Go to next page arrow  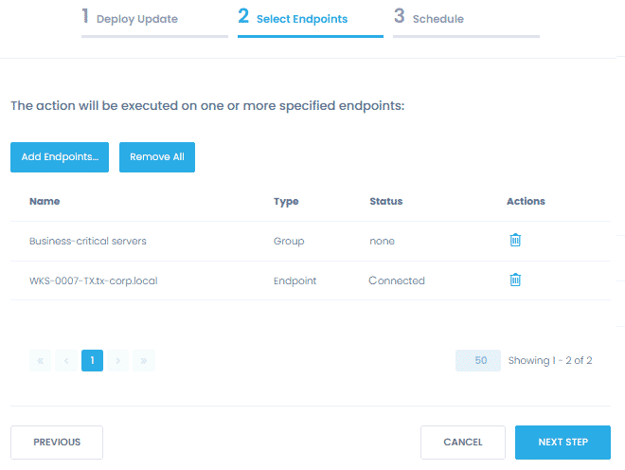(118, 360)
